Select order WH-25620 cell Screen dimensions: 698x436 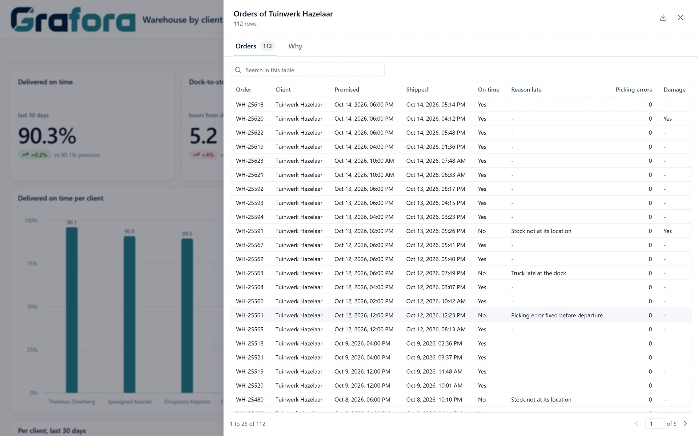coord(250,118)
